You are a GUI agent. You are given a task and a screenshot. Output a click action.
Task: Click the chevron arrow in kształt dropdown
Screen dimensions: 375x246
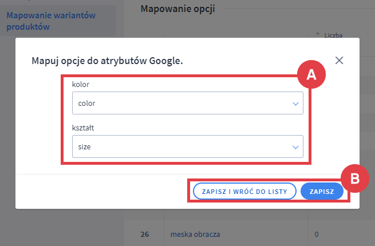pyautogui.click(x=295, y=147)
